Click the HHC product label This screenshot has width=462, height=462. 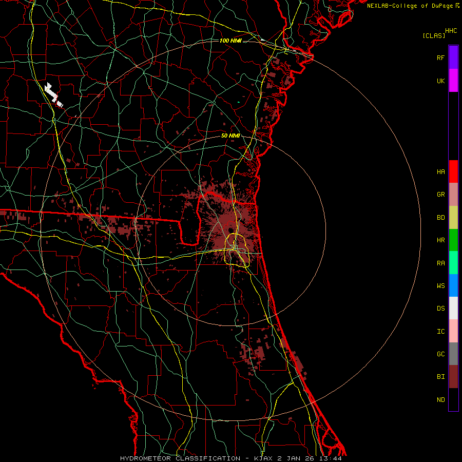[x=451, y=31]
